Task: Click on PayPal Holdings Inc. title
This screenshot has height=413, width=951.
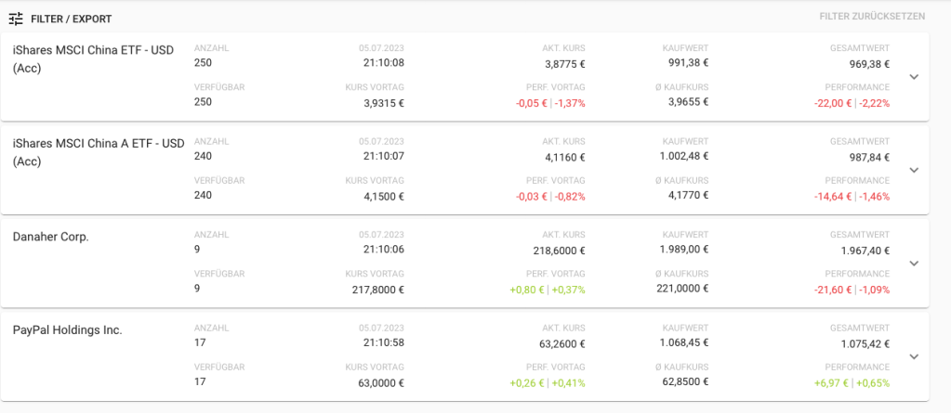Action: (x=68, y=329)
